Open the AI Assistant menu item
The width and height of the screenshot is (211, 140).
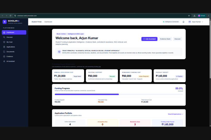14,61
